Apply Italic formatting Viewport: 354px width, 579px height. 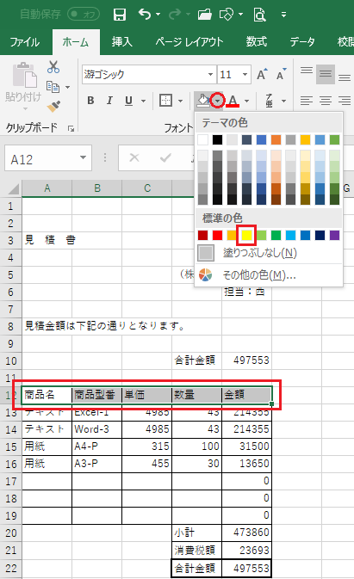[x=109, y=101]
